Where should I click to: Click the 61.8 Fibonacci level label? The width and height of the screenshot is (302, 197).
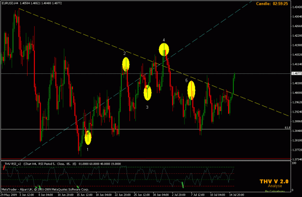coord(288,127)
